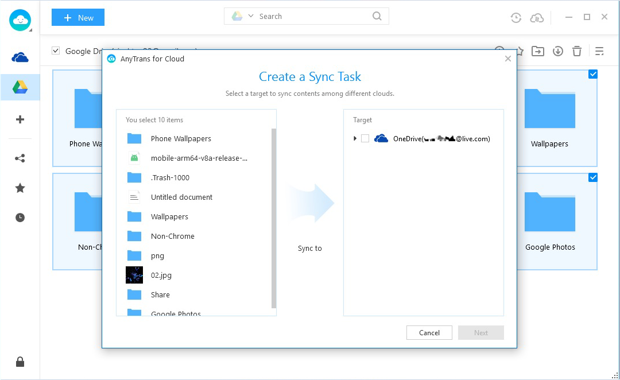Select the Google Photos folder in the main window
Image resolution: width=620 pixels, height=380 pixels.
[x=549, y=222]
